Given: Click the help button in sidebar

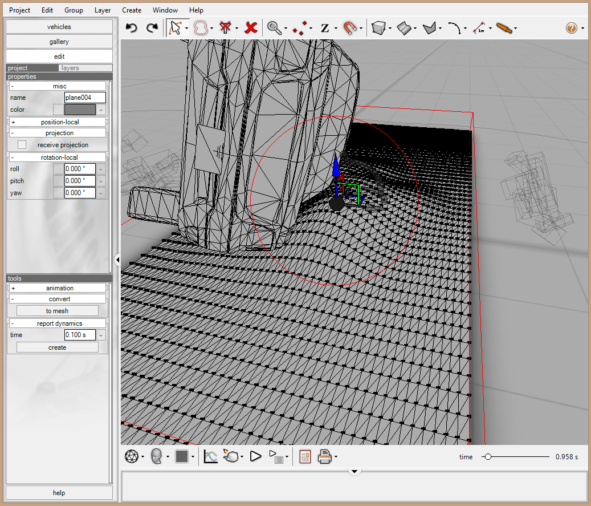Looking at the screenshot, I should click(59, 492).
